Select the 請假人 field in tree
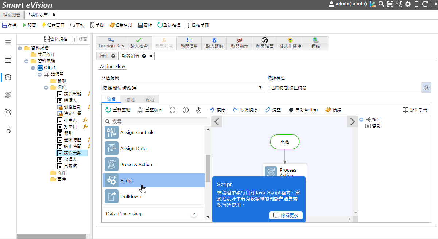This screenshot has width=438, height=239. pyautogui.click(x=70, y=101)
